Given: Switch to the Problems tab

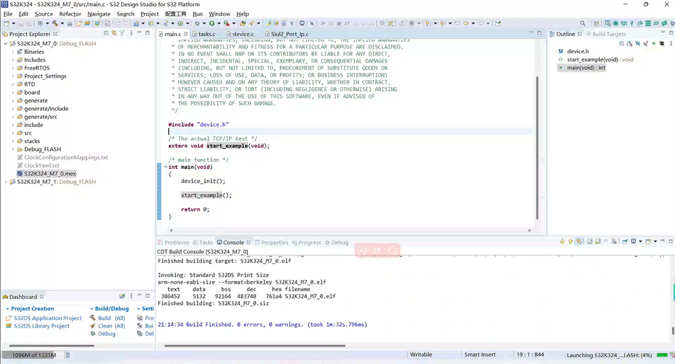Looking at the screenshot, I should coord(174,242).
